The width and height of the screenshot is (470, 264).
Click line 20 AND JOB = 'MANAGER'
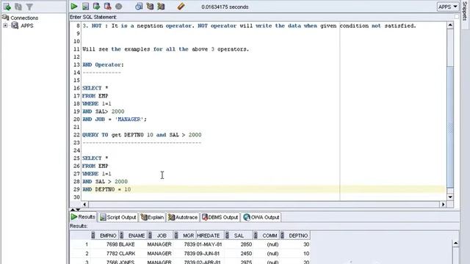pos(115,119)
